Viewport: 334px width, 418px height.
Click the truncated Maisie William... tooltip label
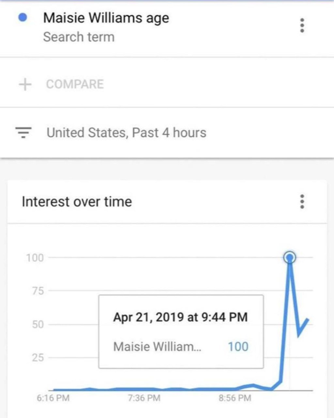[x=157, y=346]
